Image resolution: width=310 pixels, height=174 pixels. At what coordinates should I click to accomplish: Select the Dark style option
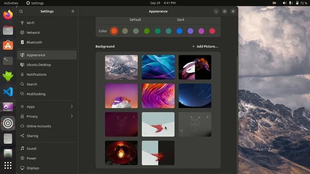pos(181,20)
